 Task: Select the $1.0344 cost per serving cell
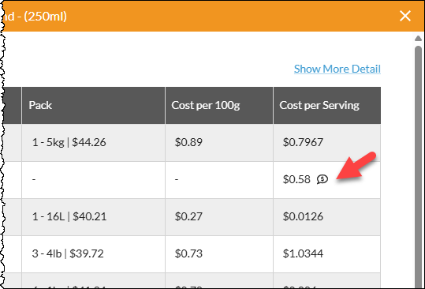click(327, 254)
